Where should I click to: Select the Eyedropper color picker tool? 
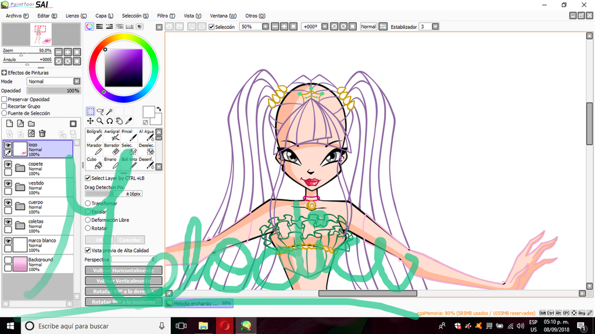pyautogui.click(x=129, y=121)
